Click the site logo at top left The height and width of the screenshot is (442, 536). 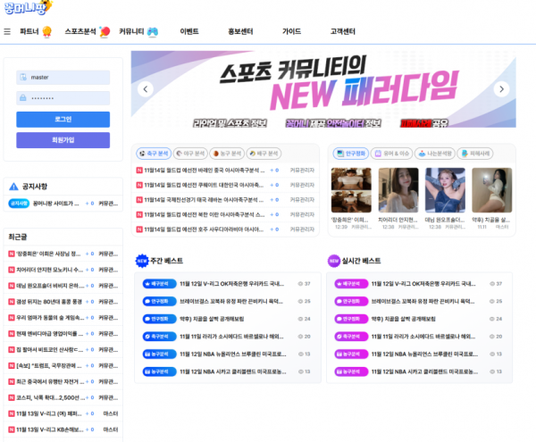tap(27, 11)
